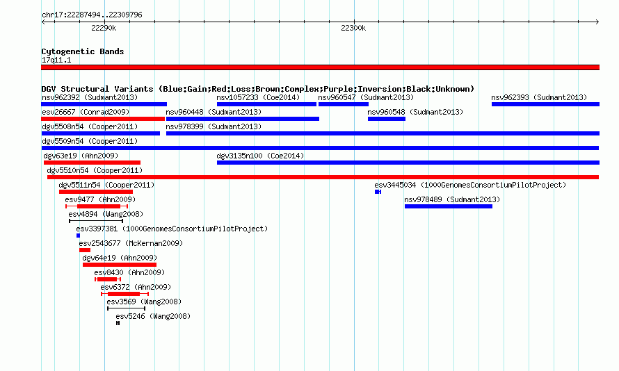This screenshot has height=371, width=619.
Task: Open the esv5246 (Wang2008) label
Action: (x=153, y=316)
